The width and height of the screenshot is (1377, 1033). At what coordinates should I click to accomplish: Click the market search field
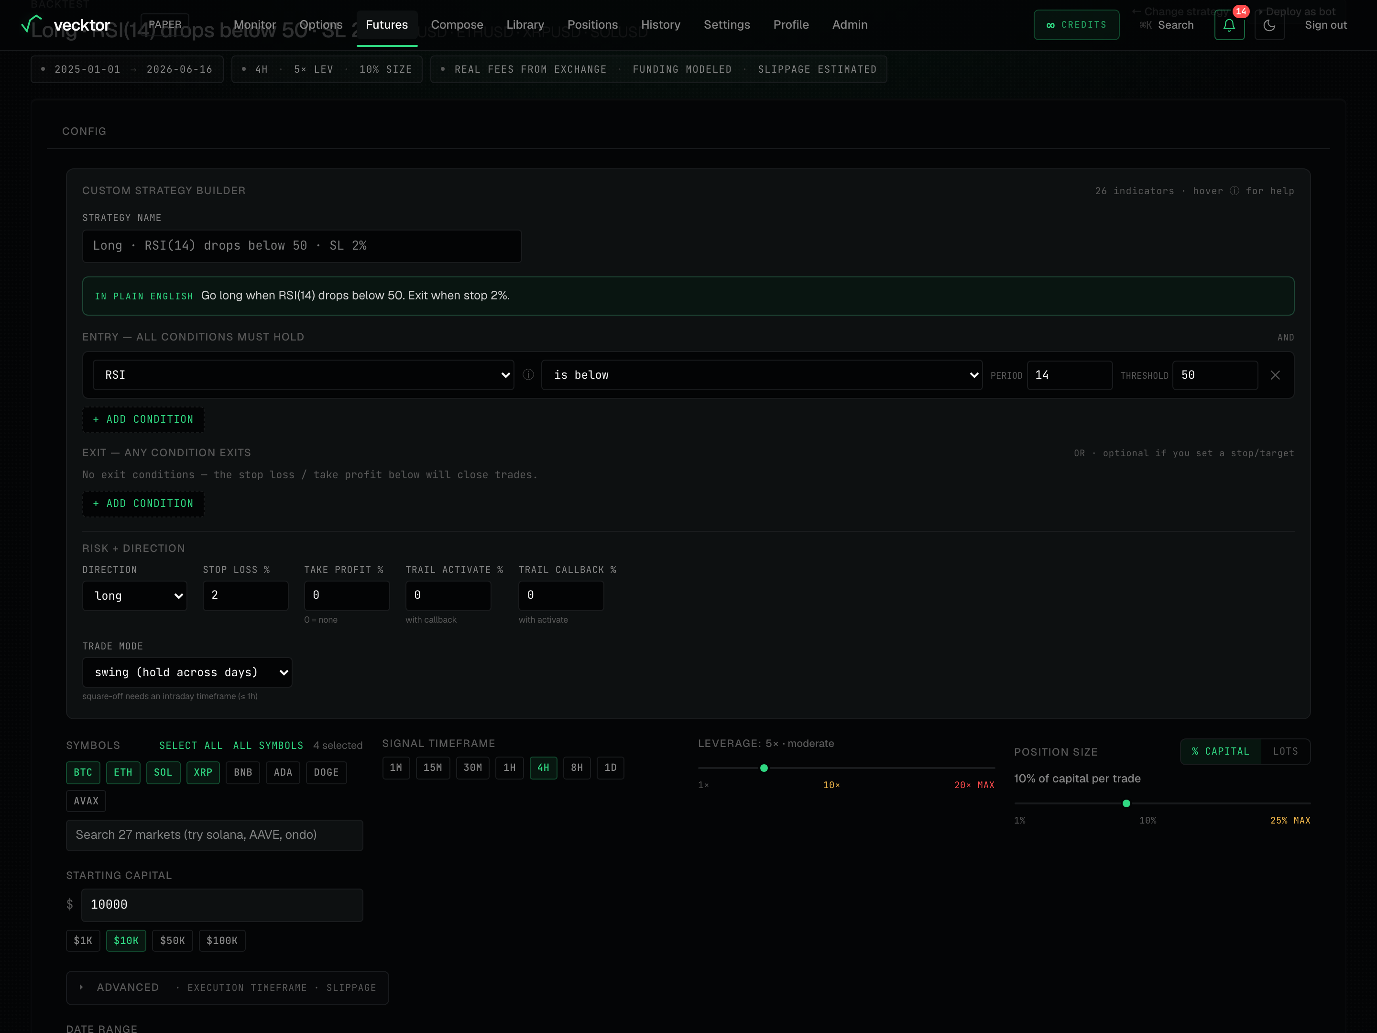(214, 835)
